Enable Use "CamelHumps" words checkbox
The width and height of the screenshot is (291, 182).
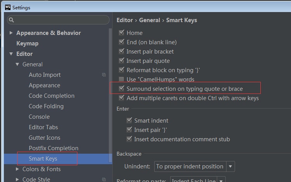coord(122,79)
